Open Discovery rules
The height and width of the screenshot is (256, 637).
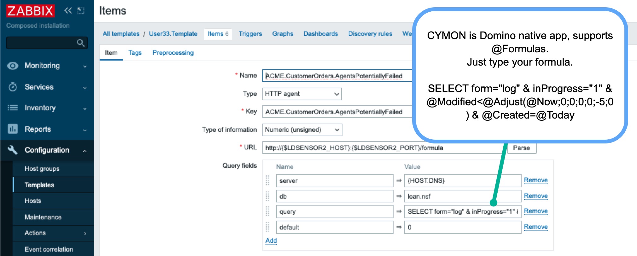point(370,34)
